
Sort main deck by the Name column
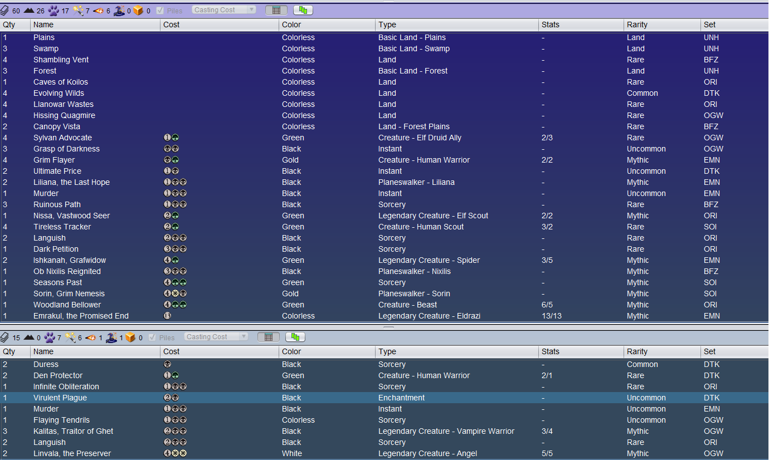[x=95, y=25]
